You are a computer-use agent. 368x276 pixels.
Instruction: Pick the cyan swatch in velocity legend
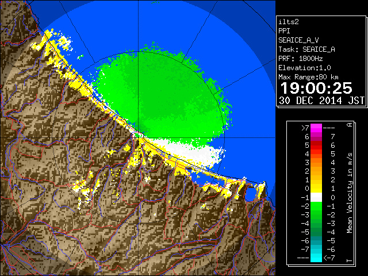[316, 258]
